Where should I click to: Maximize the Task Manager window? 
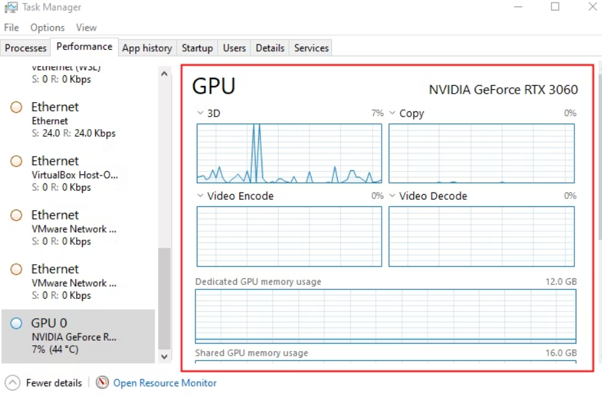pyautogui.click(x=555, y=7)
